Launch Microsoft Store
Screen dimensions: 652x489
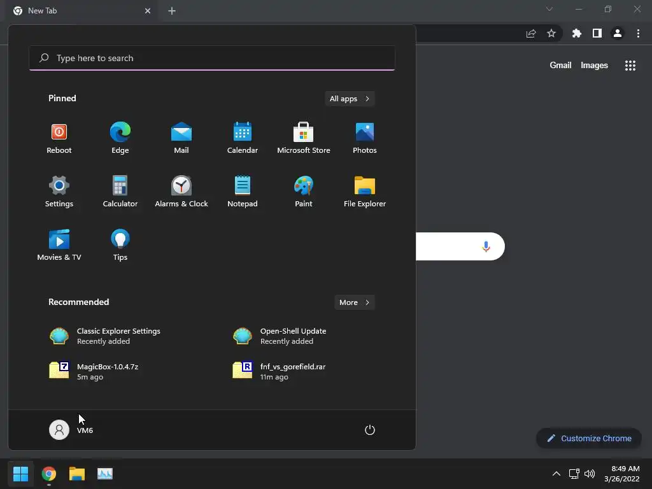[x=304, y=138]
